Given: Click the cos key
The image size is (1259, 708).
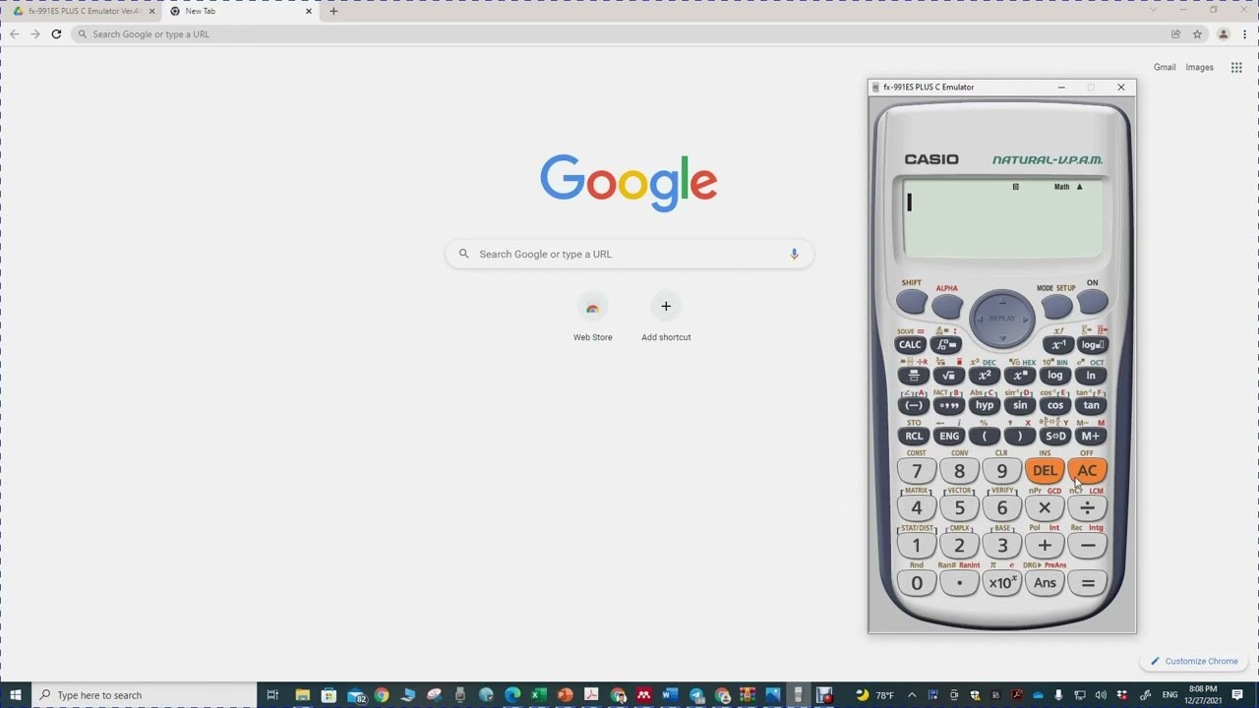Looking at the screenshot, I should pos(1055,405).
